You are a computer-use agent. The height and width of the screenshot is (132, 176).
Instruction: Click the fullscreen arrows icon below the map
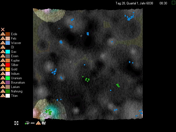click(16, 123)
